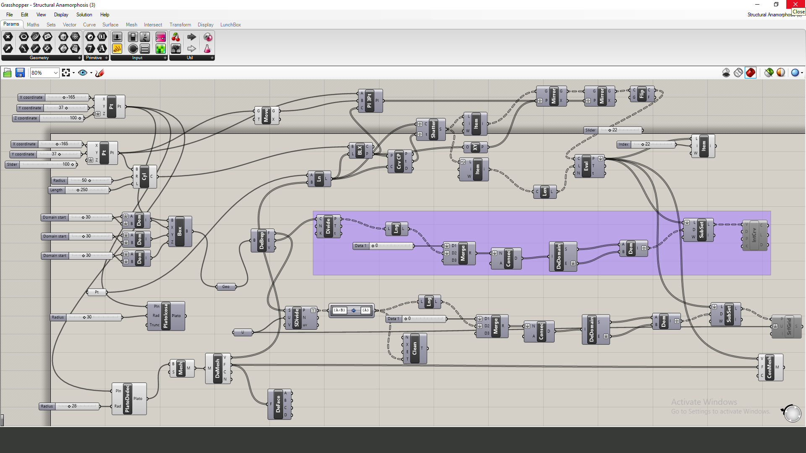Select the Circle parameter icon
Viewport: 806px width, 453px height.
[24, 37]
